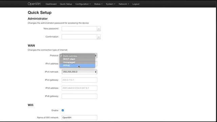Select PPPoE protocol option
Screen dimensions: 217x122
coord(77,65)
